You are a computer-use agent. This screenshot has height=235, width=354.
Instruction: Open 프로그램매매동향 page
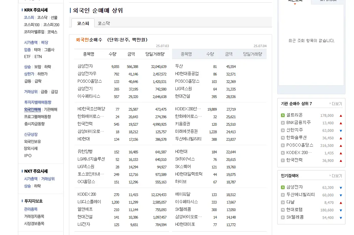point(38,116)
